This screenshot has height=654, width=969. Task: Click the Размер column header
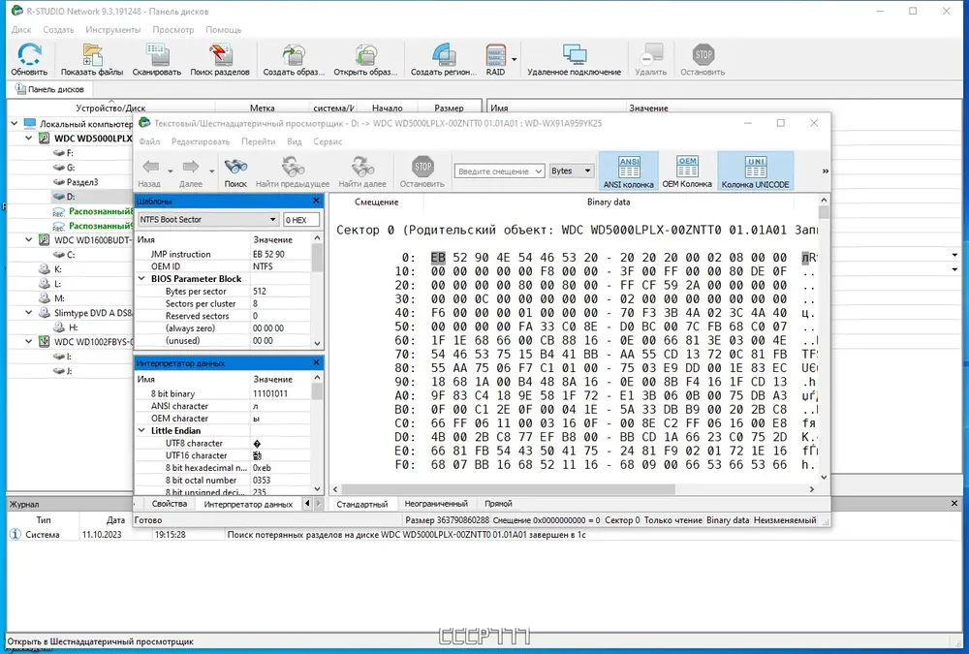(x=449, y=109)
